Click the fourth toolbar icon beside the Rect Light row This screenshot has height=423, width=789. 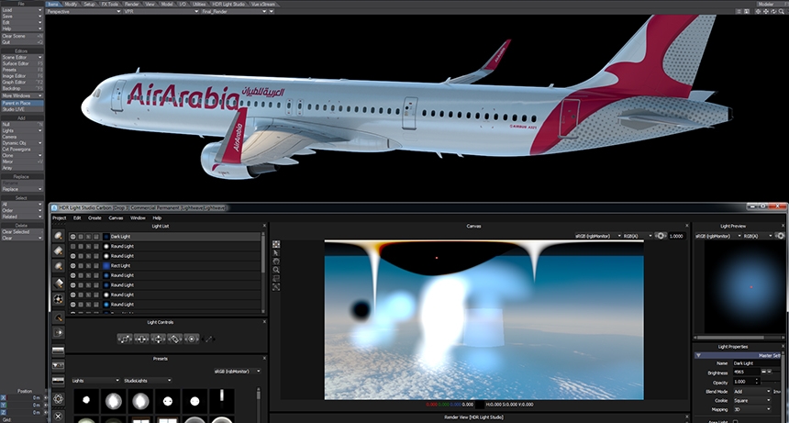tap(59, 284)
